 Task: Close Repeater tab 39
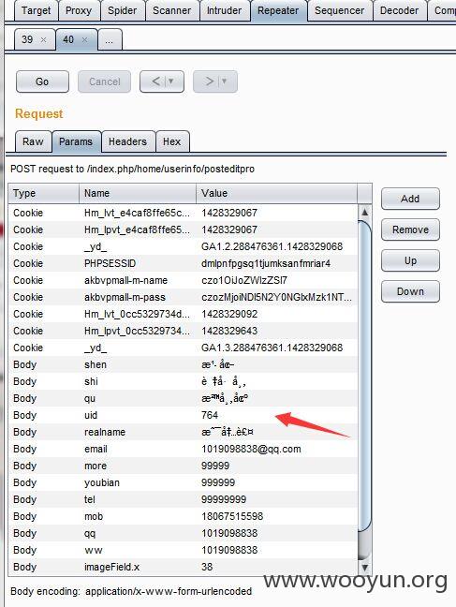(43, 40)
